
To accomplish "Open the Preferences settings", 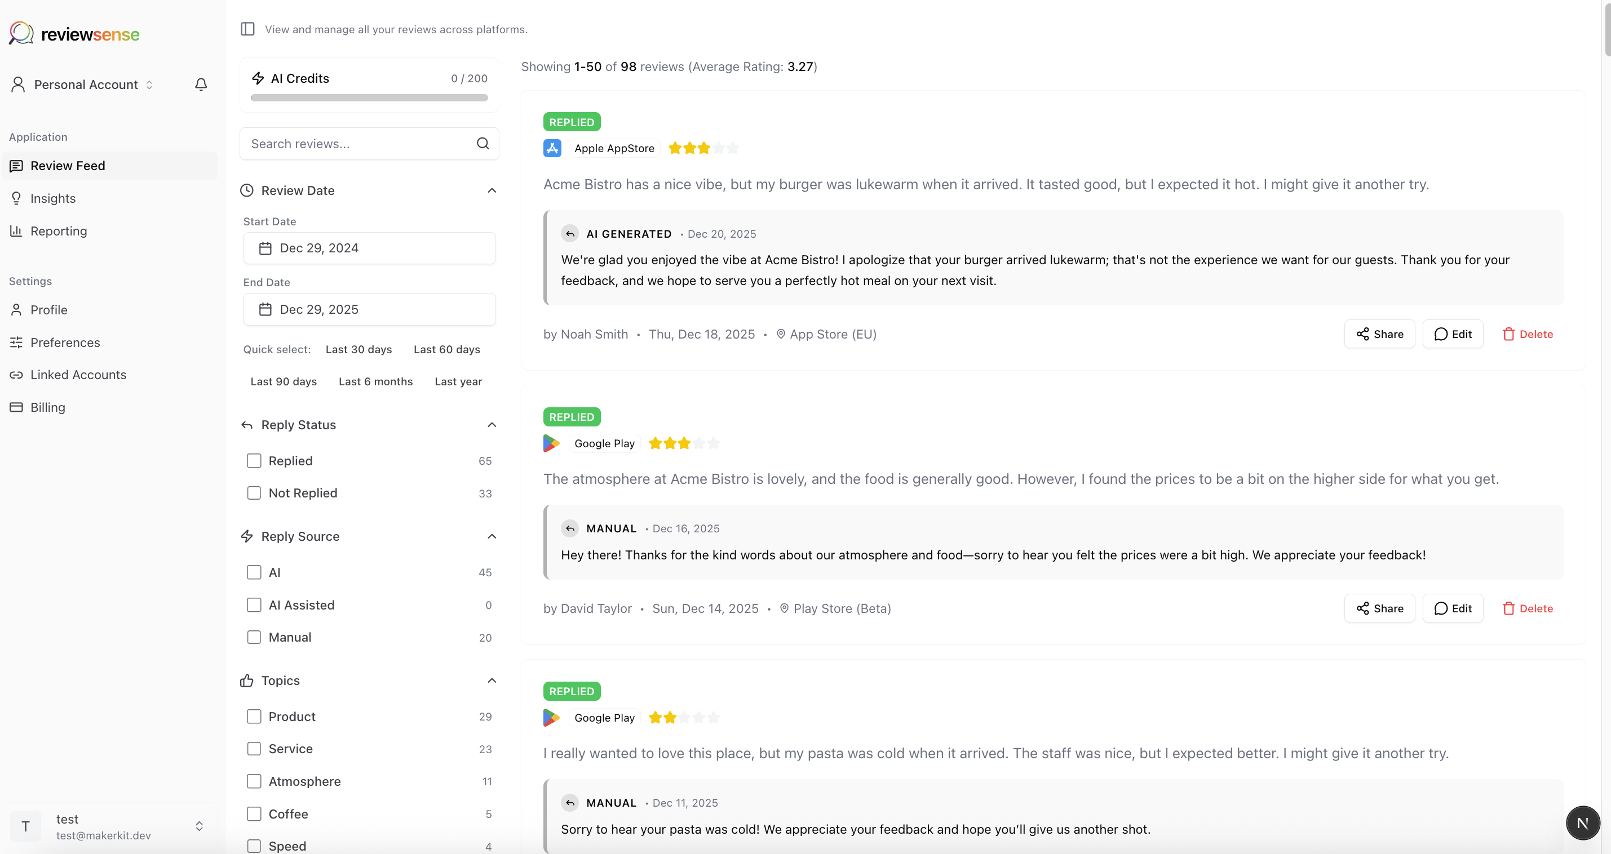I will tap(65, 342).
